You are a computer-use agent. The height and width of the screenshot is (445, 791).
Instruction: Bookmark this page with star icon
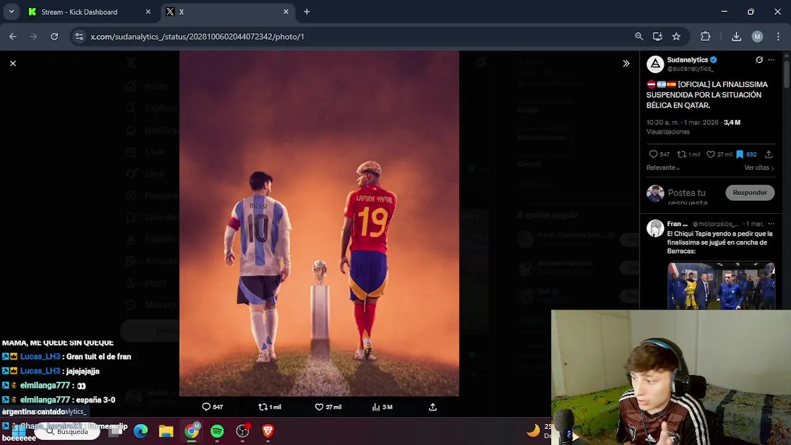(x=676, y=36)
